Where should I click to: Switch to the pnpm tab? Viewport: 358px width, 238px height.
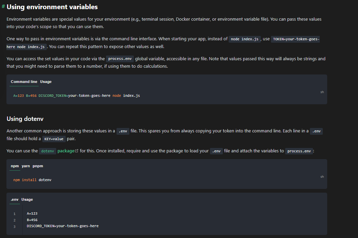(38, 166)
